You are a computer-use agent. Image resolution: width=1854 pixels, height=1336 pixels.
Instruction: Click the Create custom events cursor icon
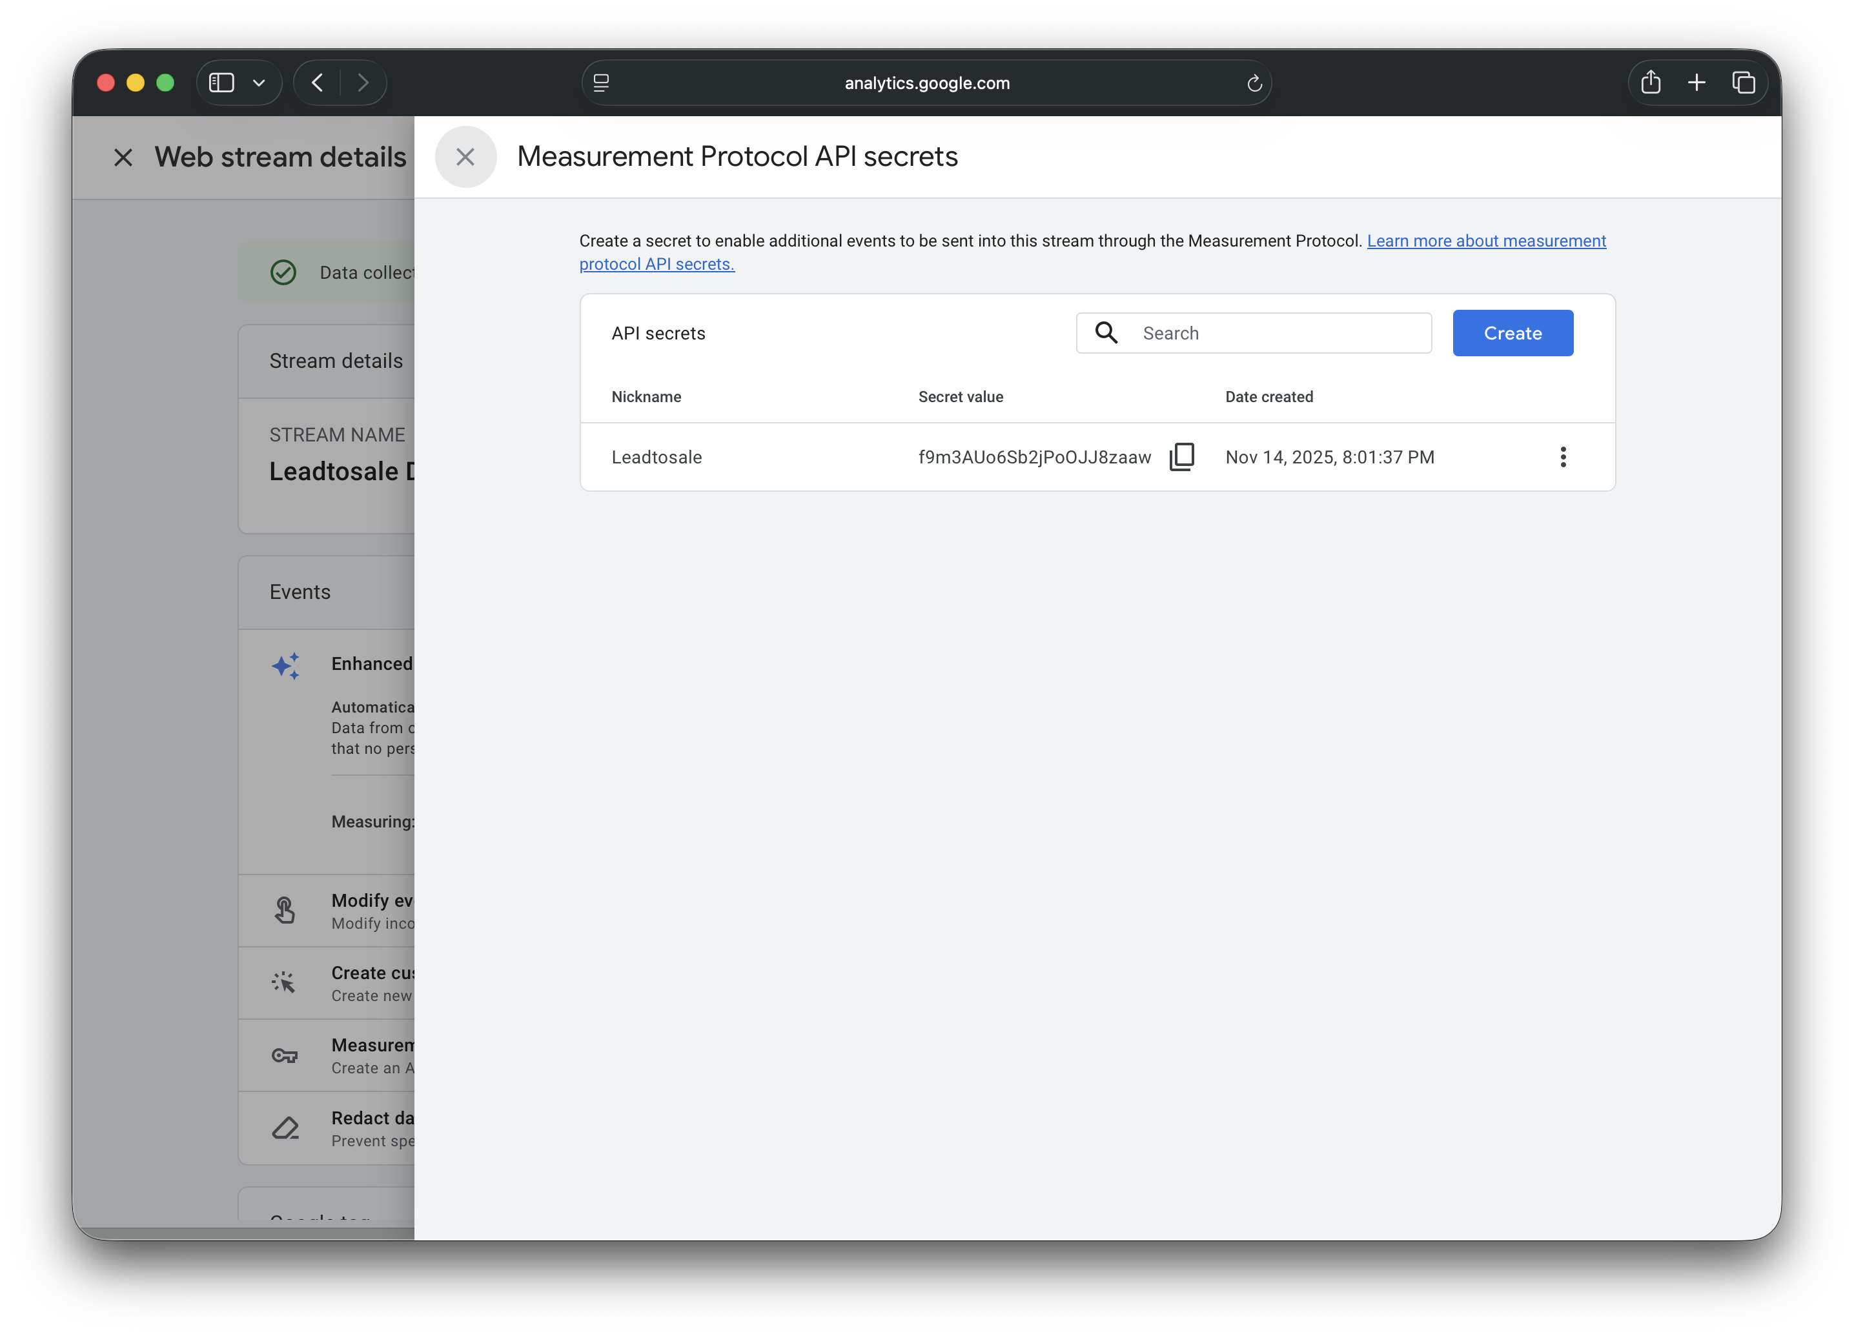click(285, 982)
